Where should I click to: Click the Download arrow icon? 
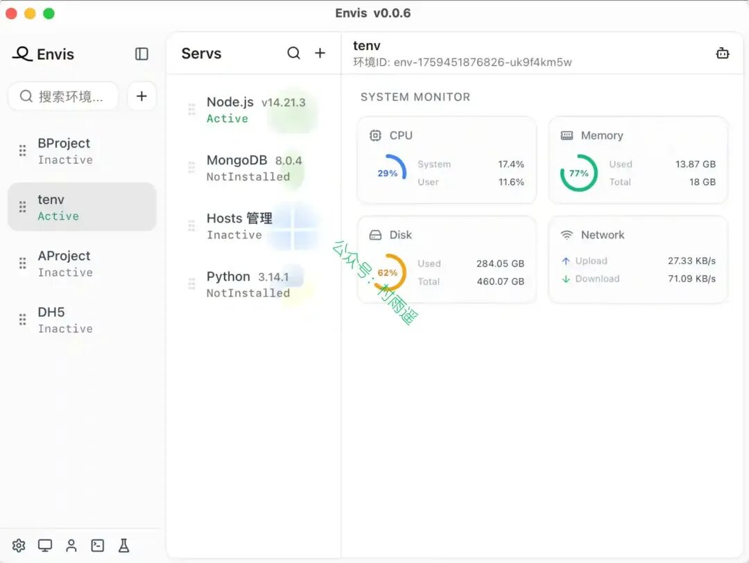(x=566, y=279)
